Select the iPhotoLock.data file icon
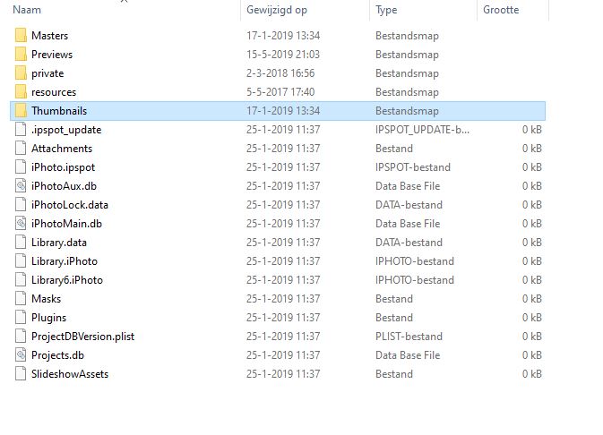The image size is (603, 435). (21, 205)
